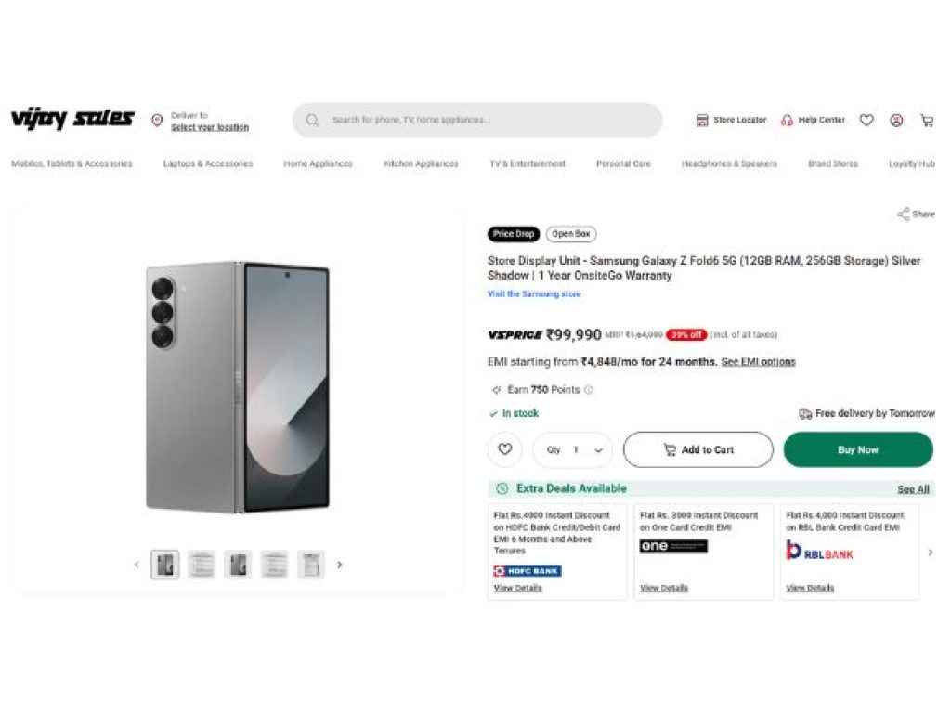Expand more thumbnails with the right arrow
The width and height of the screenshot is (951, 702).
[x=340, y=564]
